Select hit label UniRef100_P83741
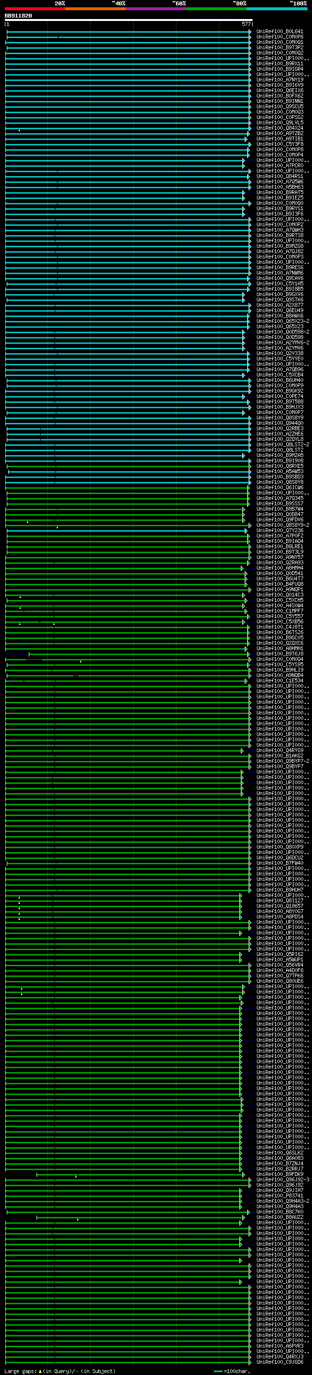The height and width of the screenshot is (1375, 312). pyautogui.click(x=279, y=1196)
